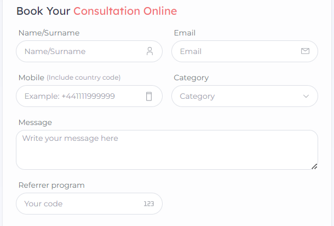Open the Category dropdown placeholder text
Image resolution: width=334 pixels, height=226 pixels.
pos(197,97)
